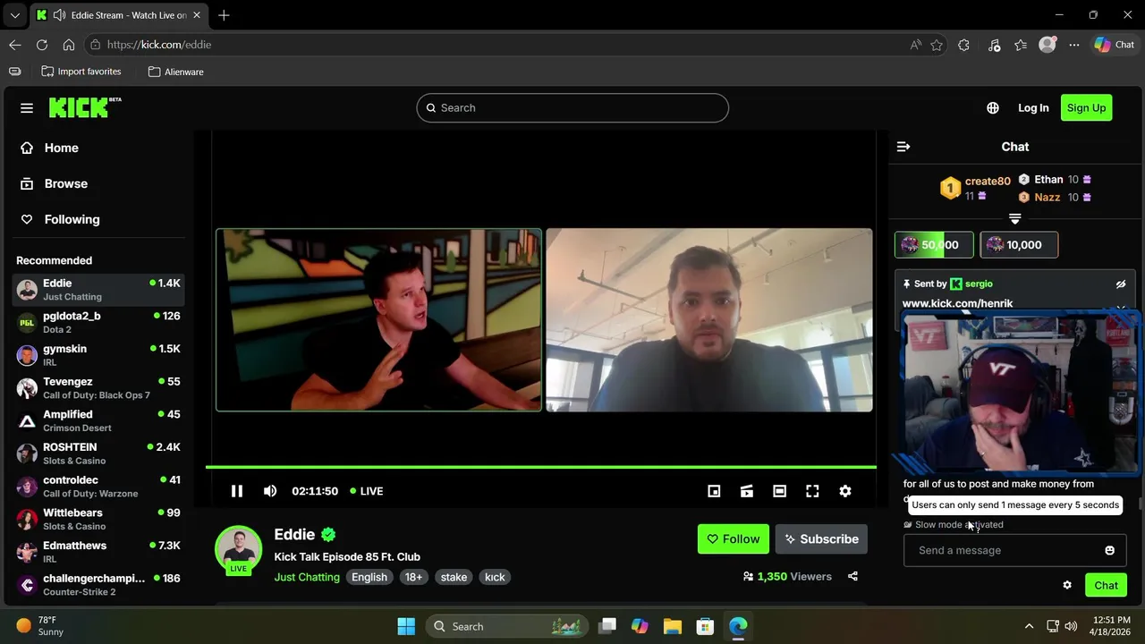This screenshot has height=644, width=1145.
Task: Open a new browser tab
Action: pyautogui.click(x=224, y=15)
